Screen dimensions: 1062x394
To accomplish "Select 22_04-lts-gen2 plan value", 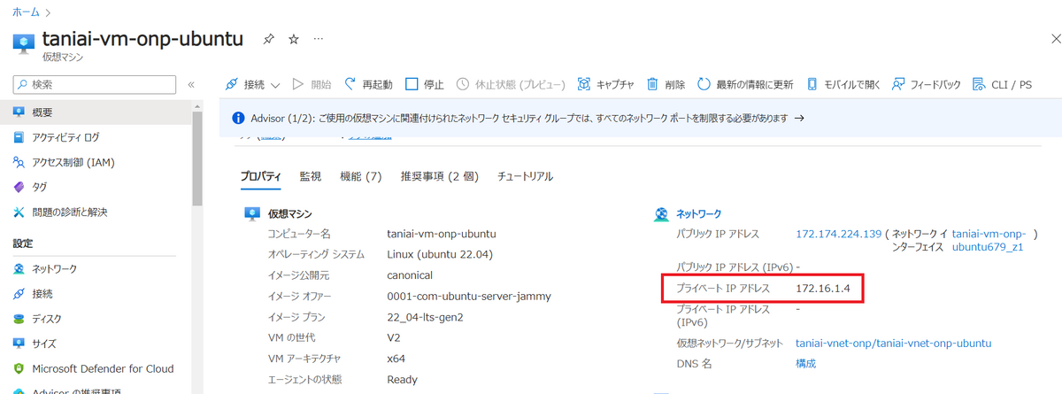I will (x=424, y=318).
